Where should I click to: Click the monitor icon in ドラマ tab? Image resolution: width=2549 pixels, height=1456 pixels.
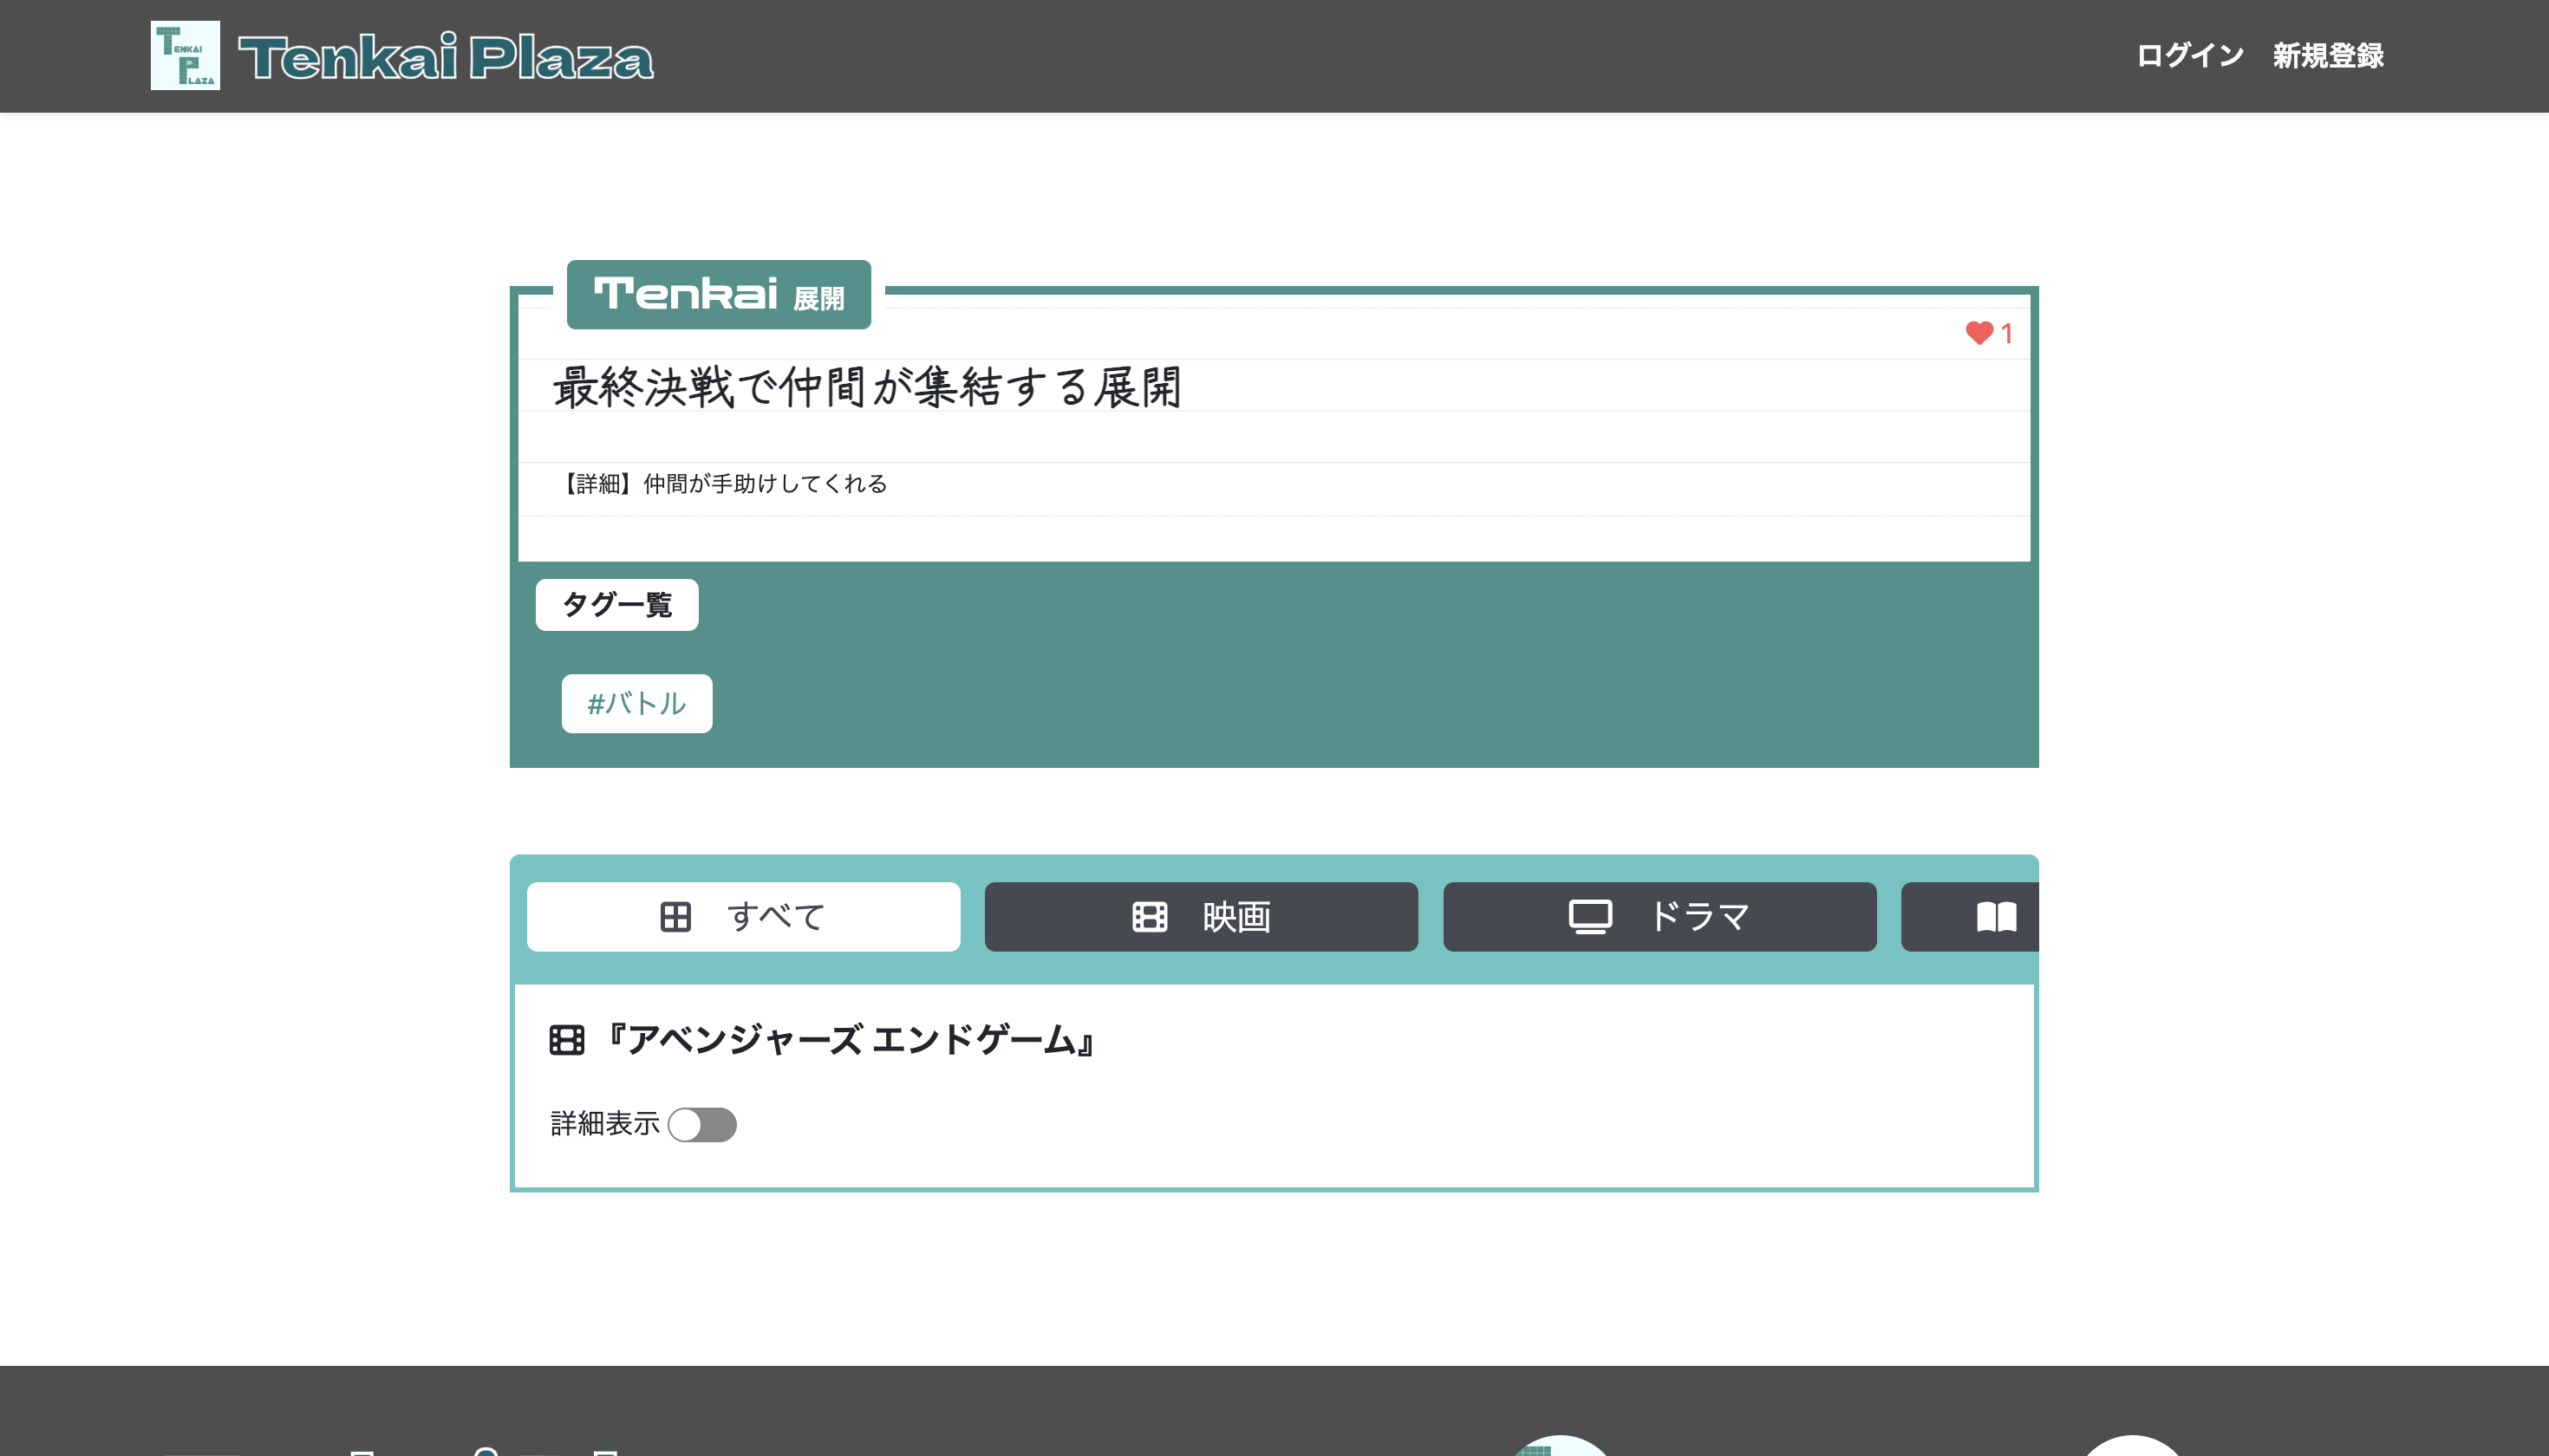(1589, 917)
